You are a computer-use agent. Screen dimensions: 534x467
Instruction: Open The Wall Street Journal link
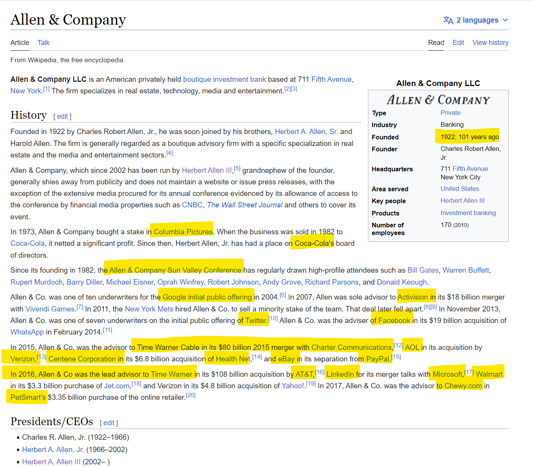pyautogui.click(x=245, y=205)
